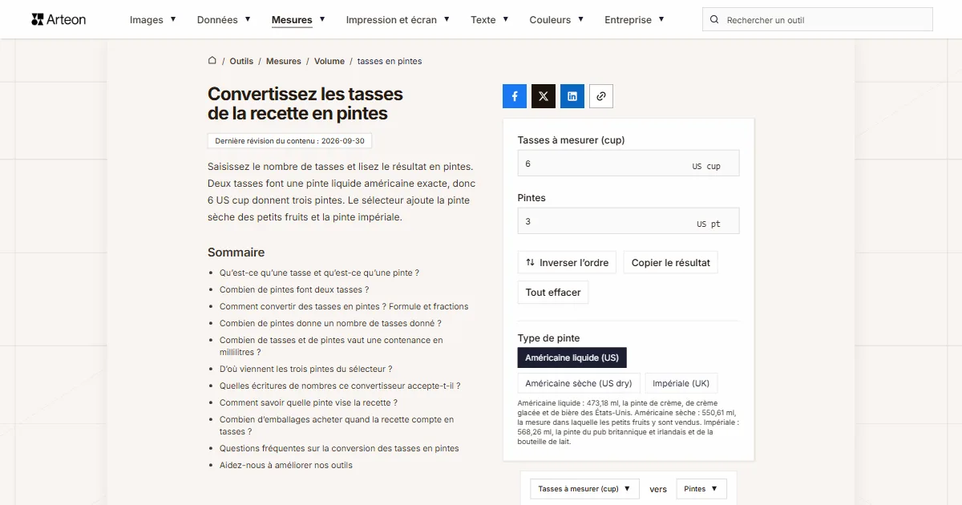Open the Texte menu
The height and width of the screenshot is (505, 962).
490,20
